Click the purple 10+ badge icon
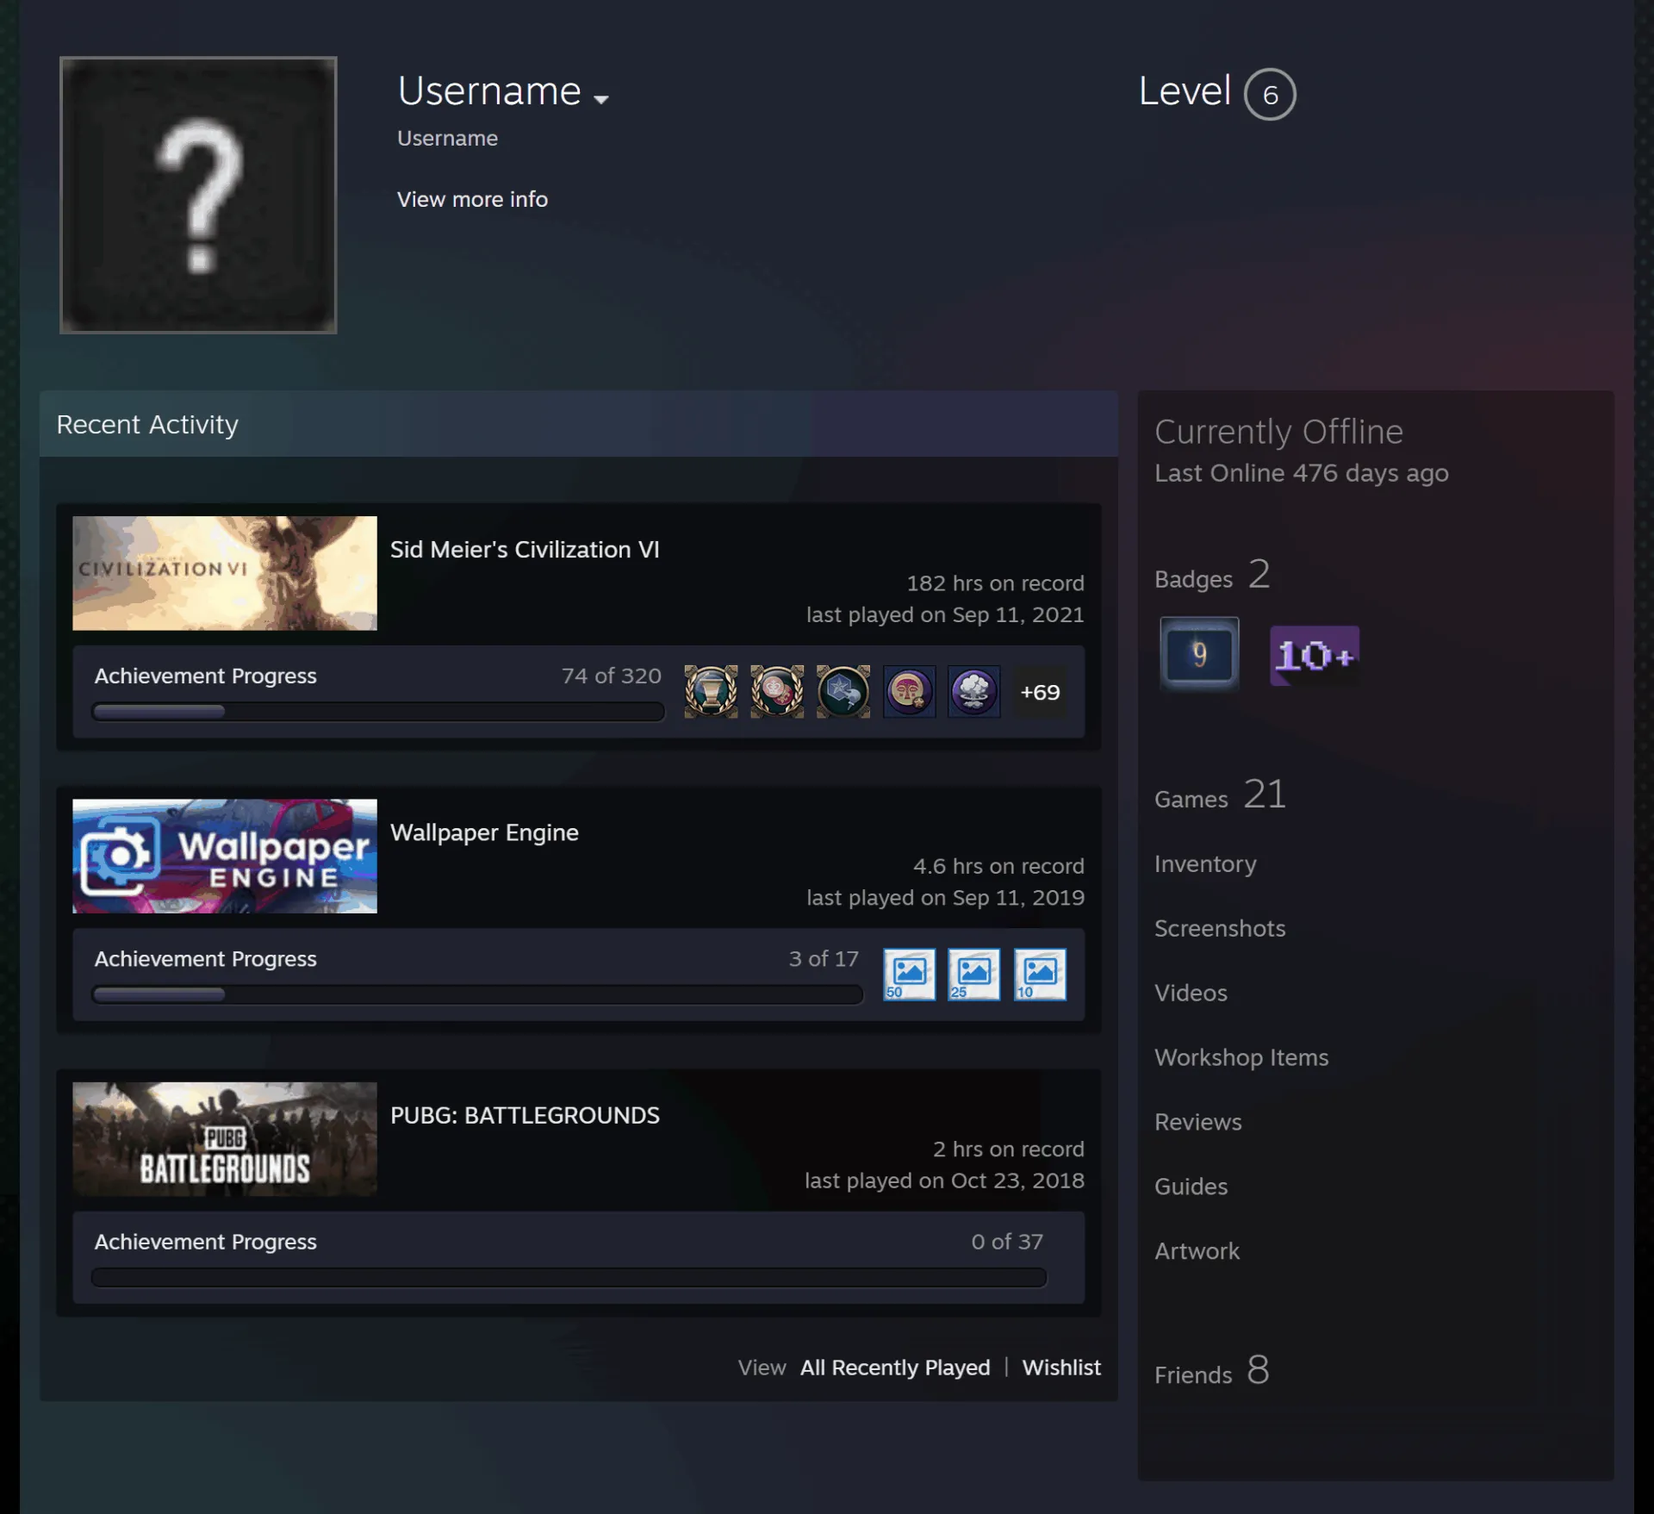The image size is (1654, 1514). 1315,656
